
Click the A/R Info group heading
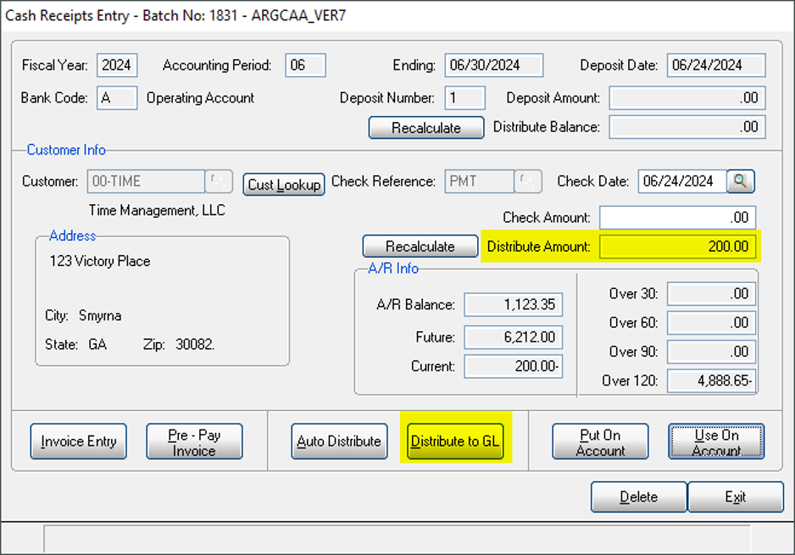pos(393,268)
